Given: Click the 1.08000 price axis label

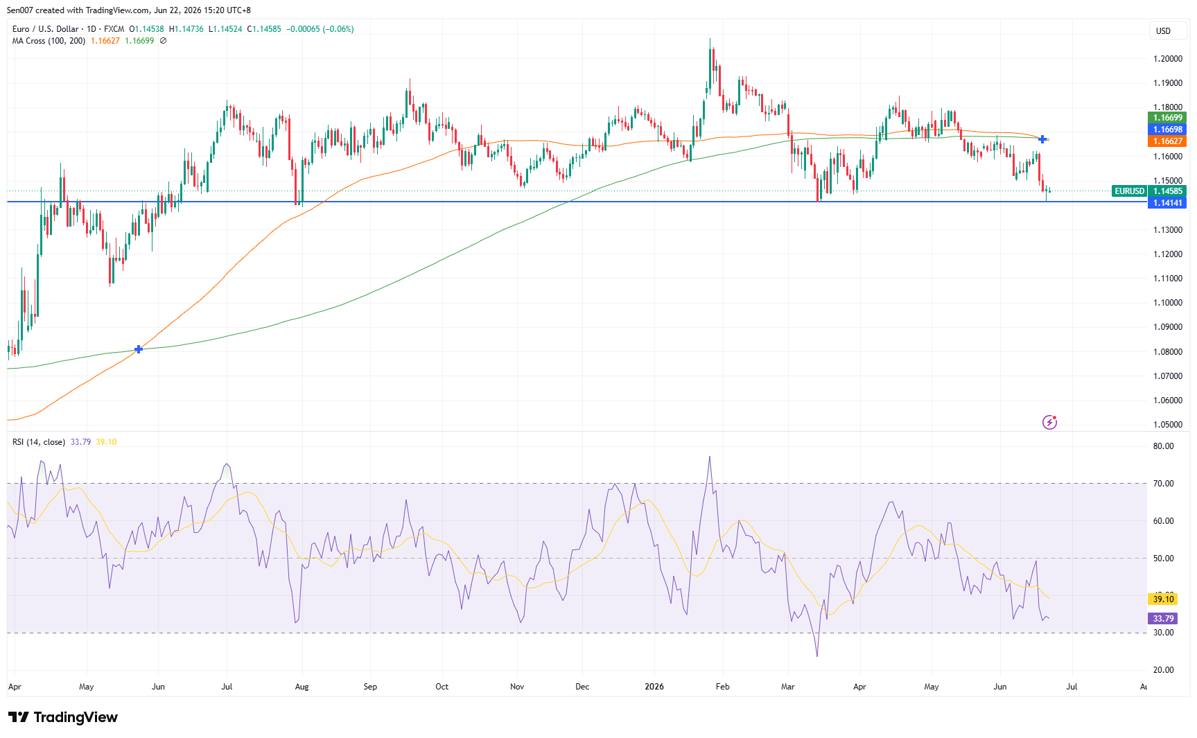Looking at the screenshot, I should 1168,352.
